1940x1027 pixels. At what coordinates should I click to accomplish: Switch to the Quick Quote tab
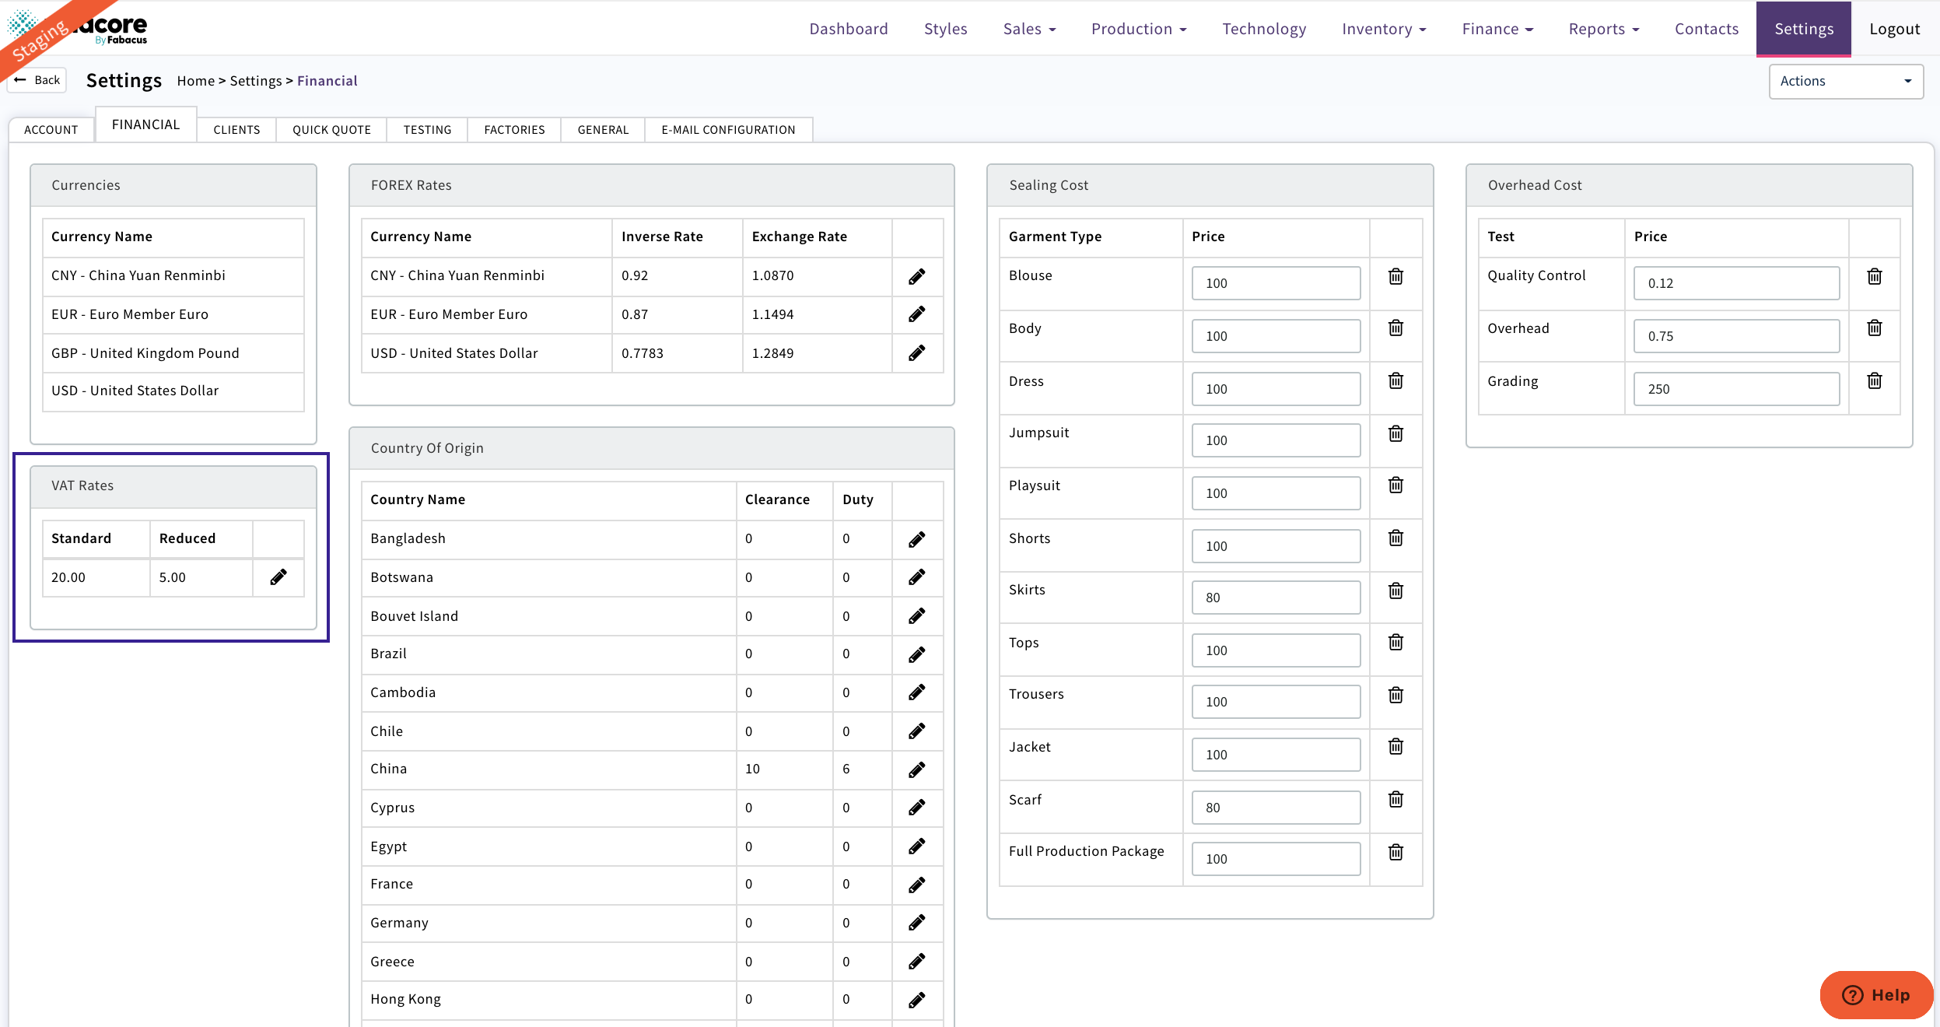pyautogui.click(x=331, y=129)
